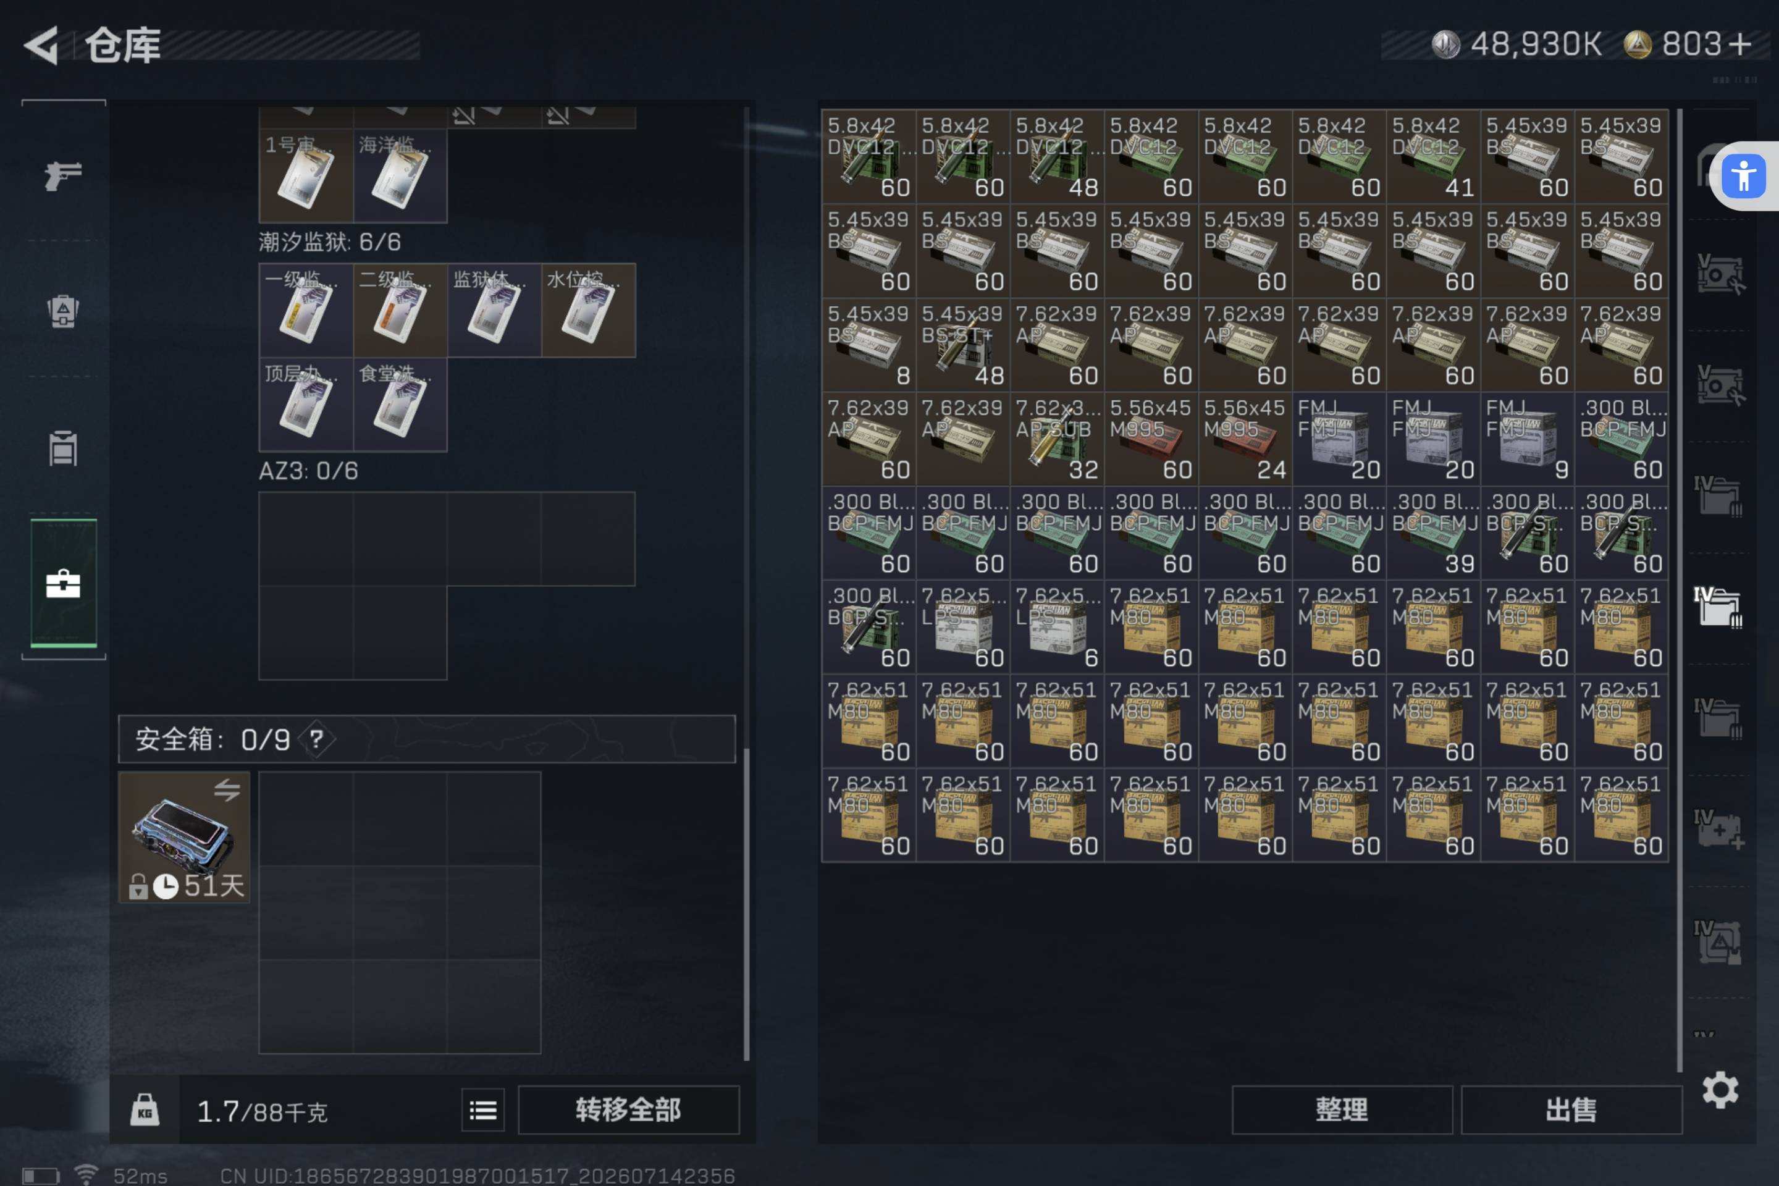This screenshot has width=1779, height=1186.
Task: Select the 一级监 keycard
Action: pos(306,310)
